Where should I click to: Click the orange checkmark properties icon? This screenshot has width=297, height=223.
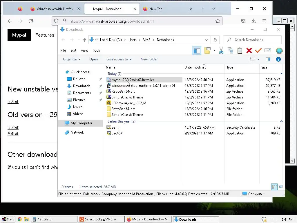click(258, 51)
